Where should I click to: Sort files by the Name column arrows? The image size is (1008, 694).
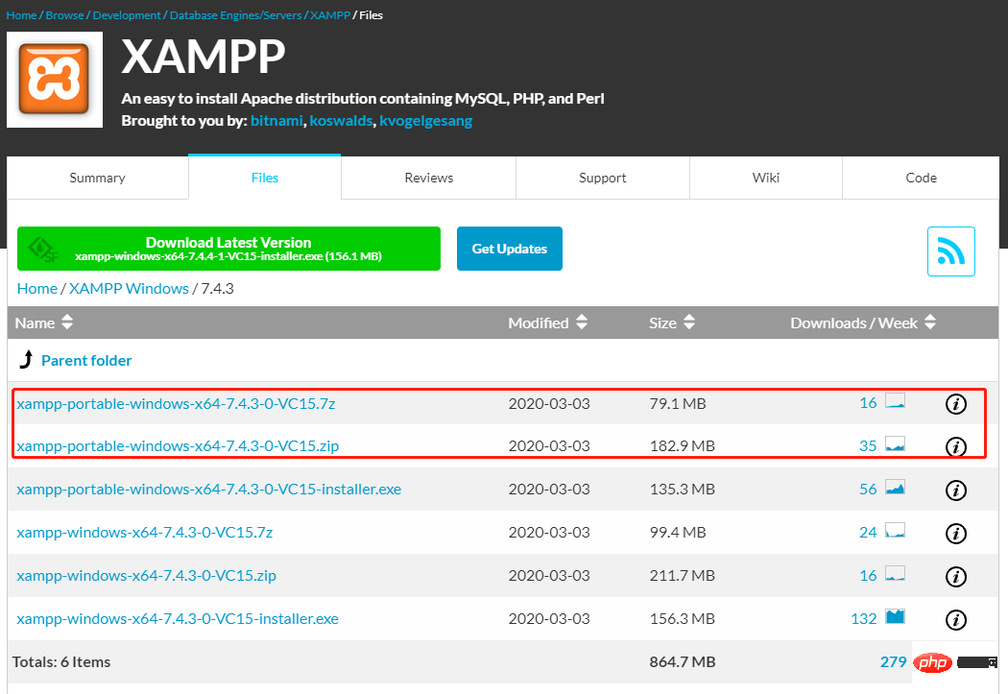tap(65, 323)
